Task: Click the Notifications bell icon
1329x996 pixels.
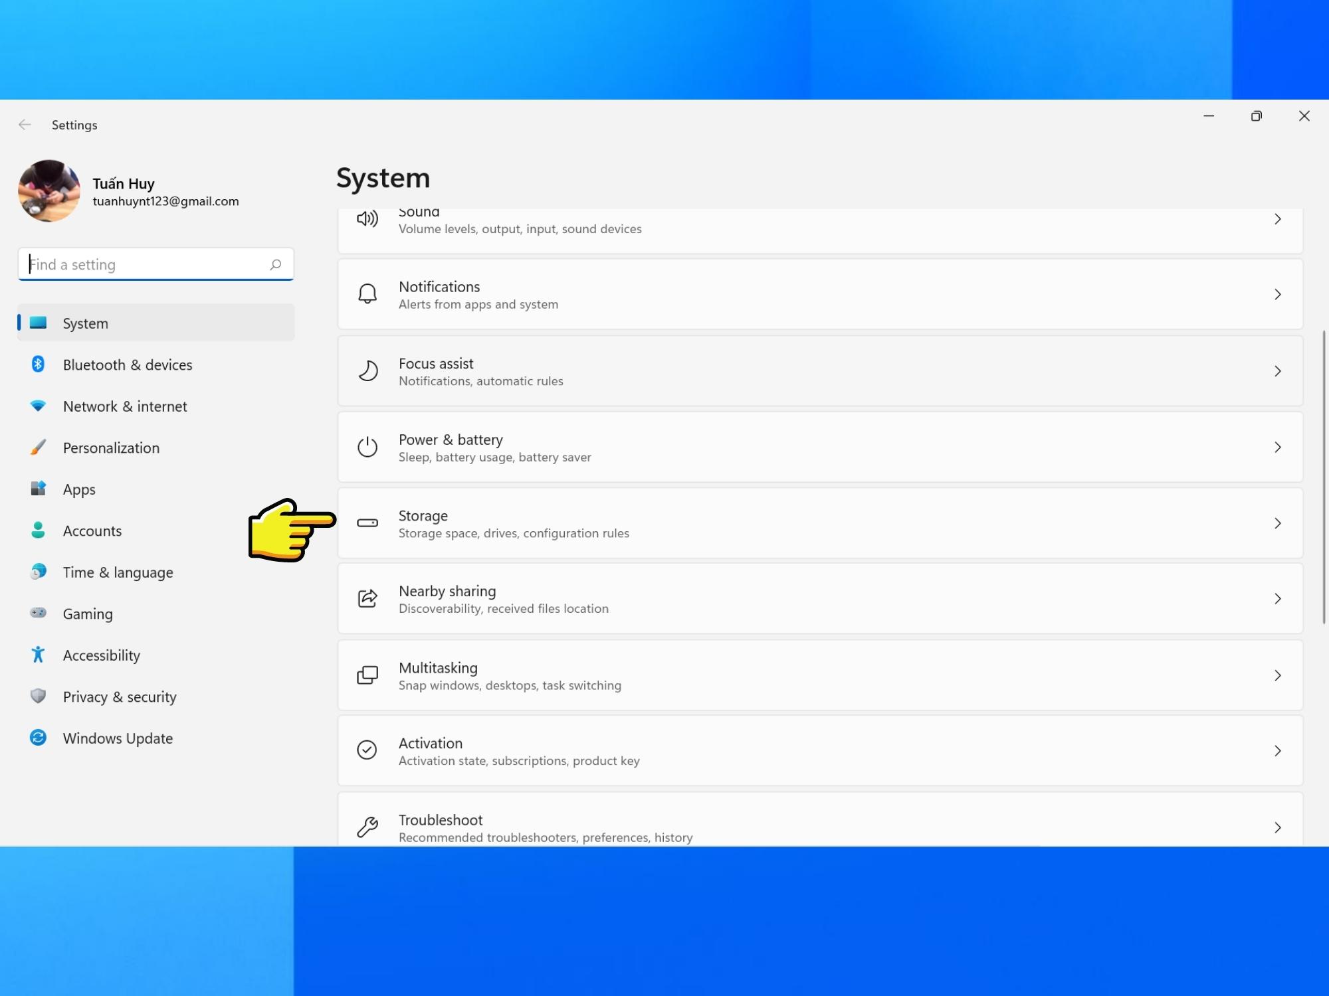Action: [x=367, y=293]
